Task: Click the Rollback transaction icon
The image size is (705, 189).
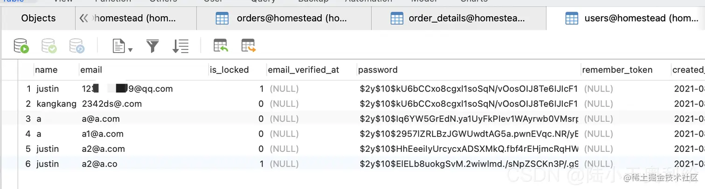Action: [x=77, y=46]
